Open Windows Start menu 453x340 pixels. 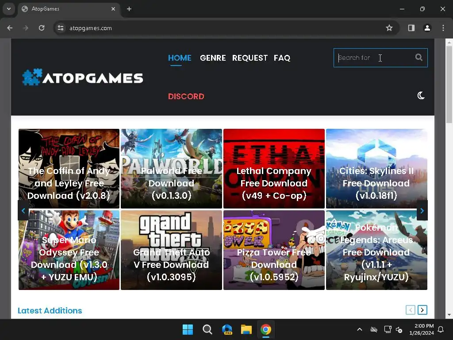[x=188, y=329]
